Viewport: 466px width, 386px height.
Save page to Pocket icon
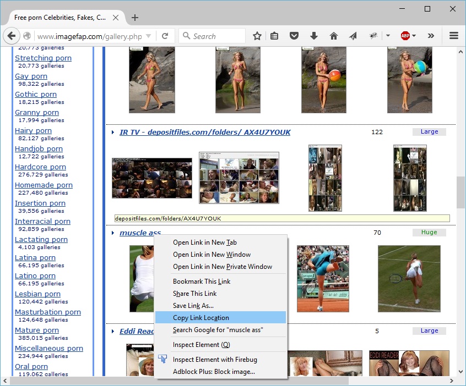point(294,36)
